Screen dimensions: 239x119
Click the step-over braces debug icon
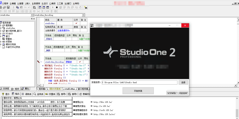65,7
